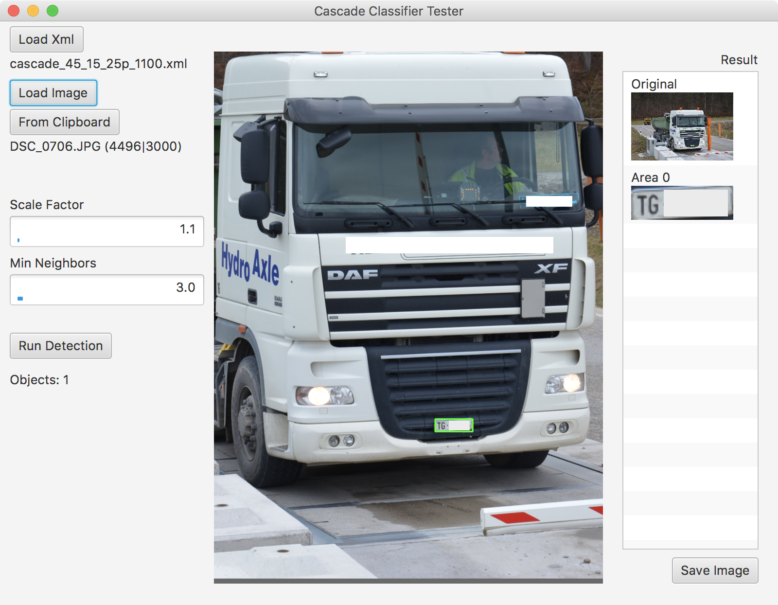Select the Area 0 license plate thumbnail
The height and width of the screenshot is (605, 778).
[682, 203]
